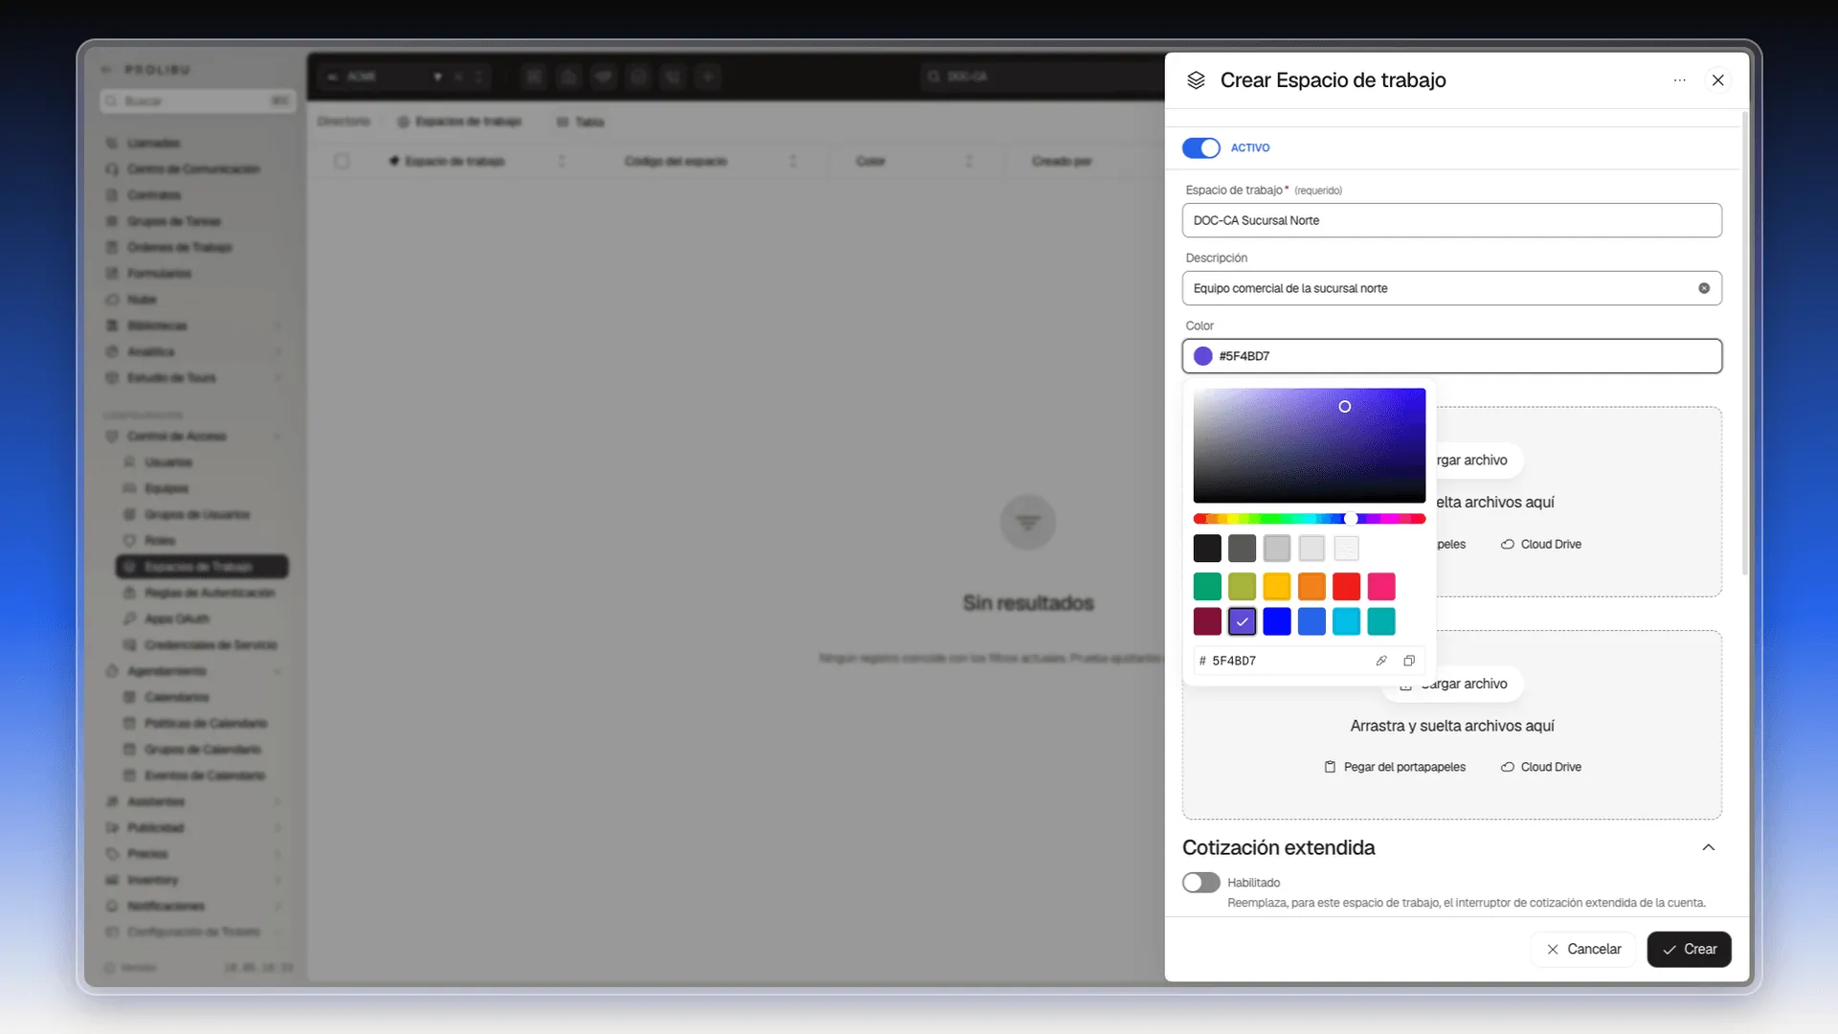Click the Buscar search field in sidebar
The height and width of the screenshot is (1034, 1838).
(x=198, y=101)
